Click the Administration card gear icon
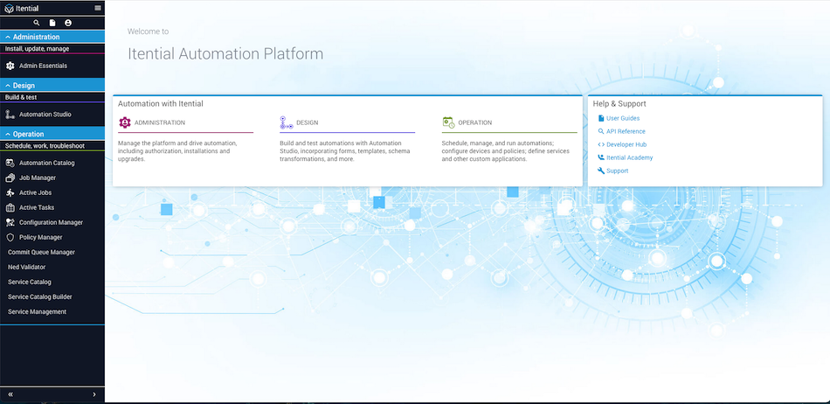This screenshot has width=830, height=404. pyautogui.click(x=125, y=122)
